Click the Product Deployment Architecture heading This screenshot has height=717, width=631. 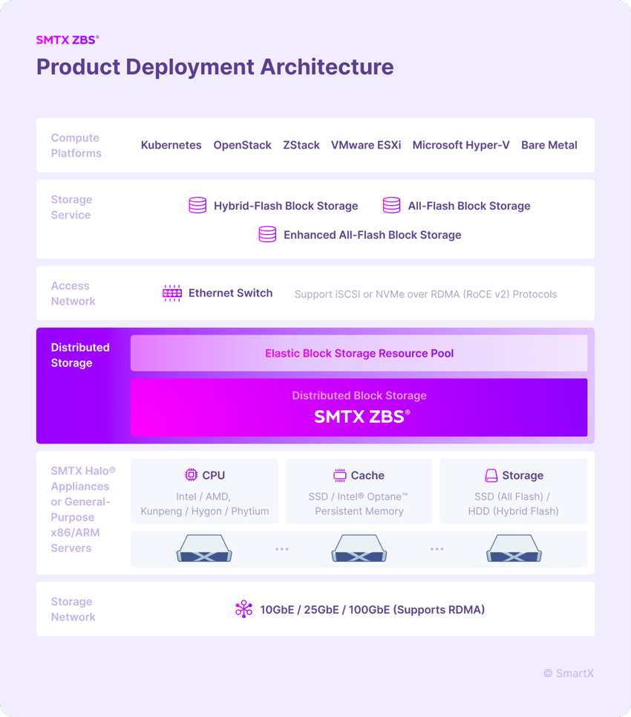pyautogui.click(x=215, y=67)
